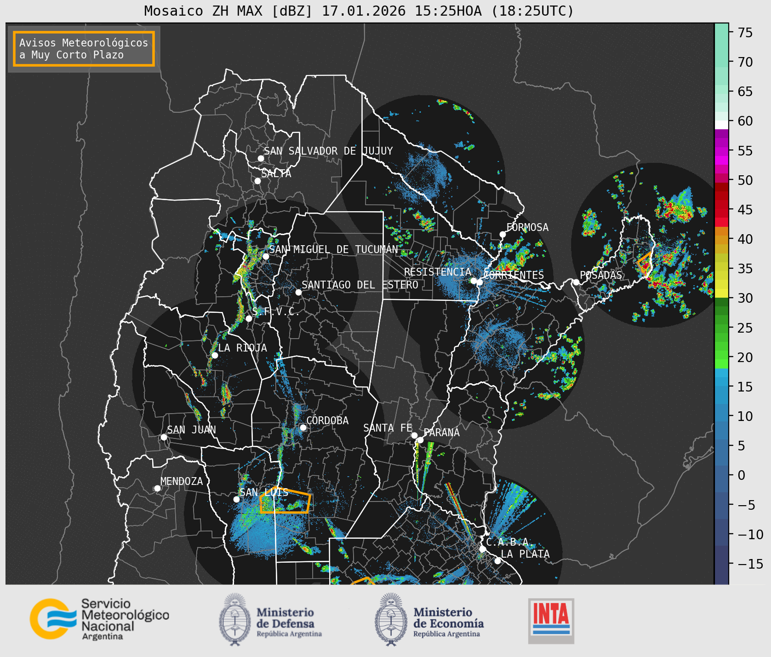The image size is (771, 657).
Task: Select the SAN SALVADOR DE JUJUY city marker
Action: click(261, 158)
